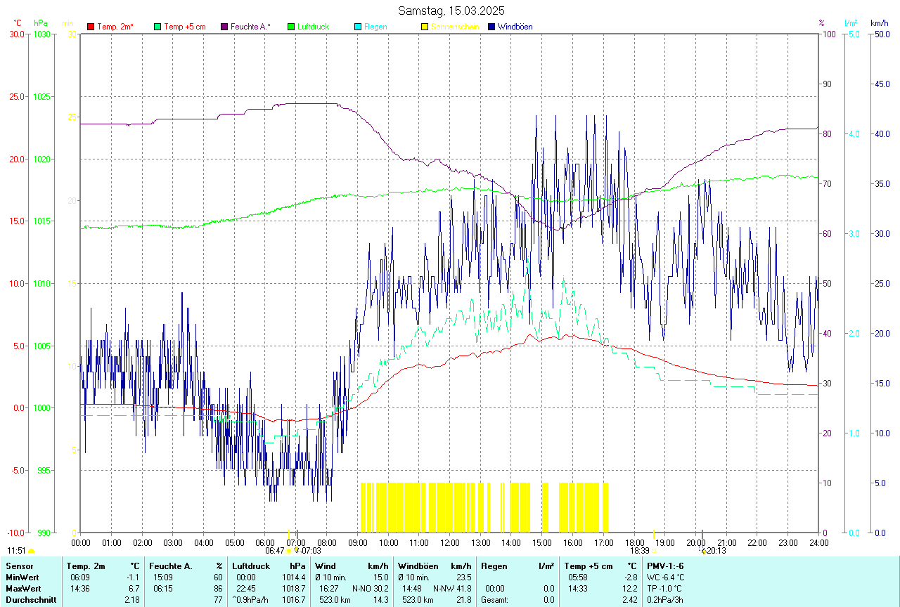The height and width of the screenshot is (607, 900).
Task: Click the moon icon beside 20:13
Action: (x=703, y=551)
